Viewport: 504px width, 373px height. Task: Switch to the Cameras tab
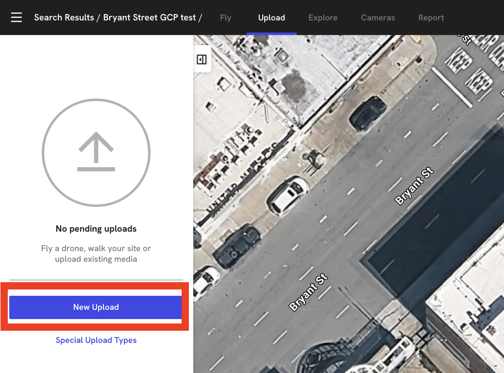point(378,18)
